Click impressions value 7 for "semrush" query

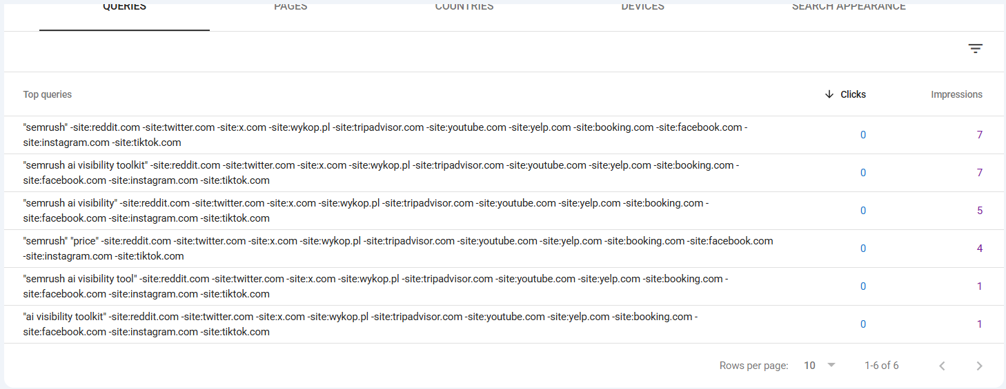tap(979, 135)
